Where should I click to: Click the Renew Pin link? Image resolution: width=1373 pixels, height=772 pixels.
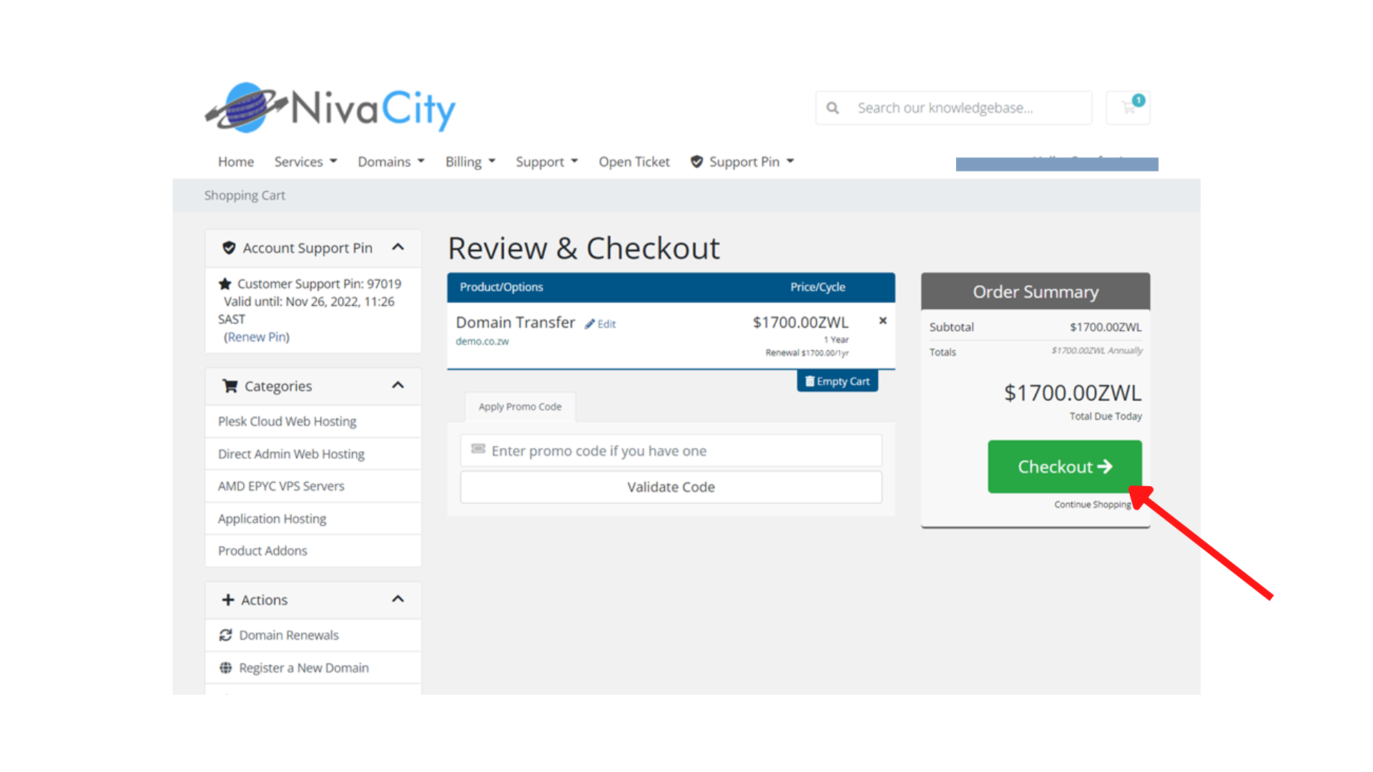(257, 337)
